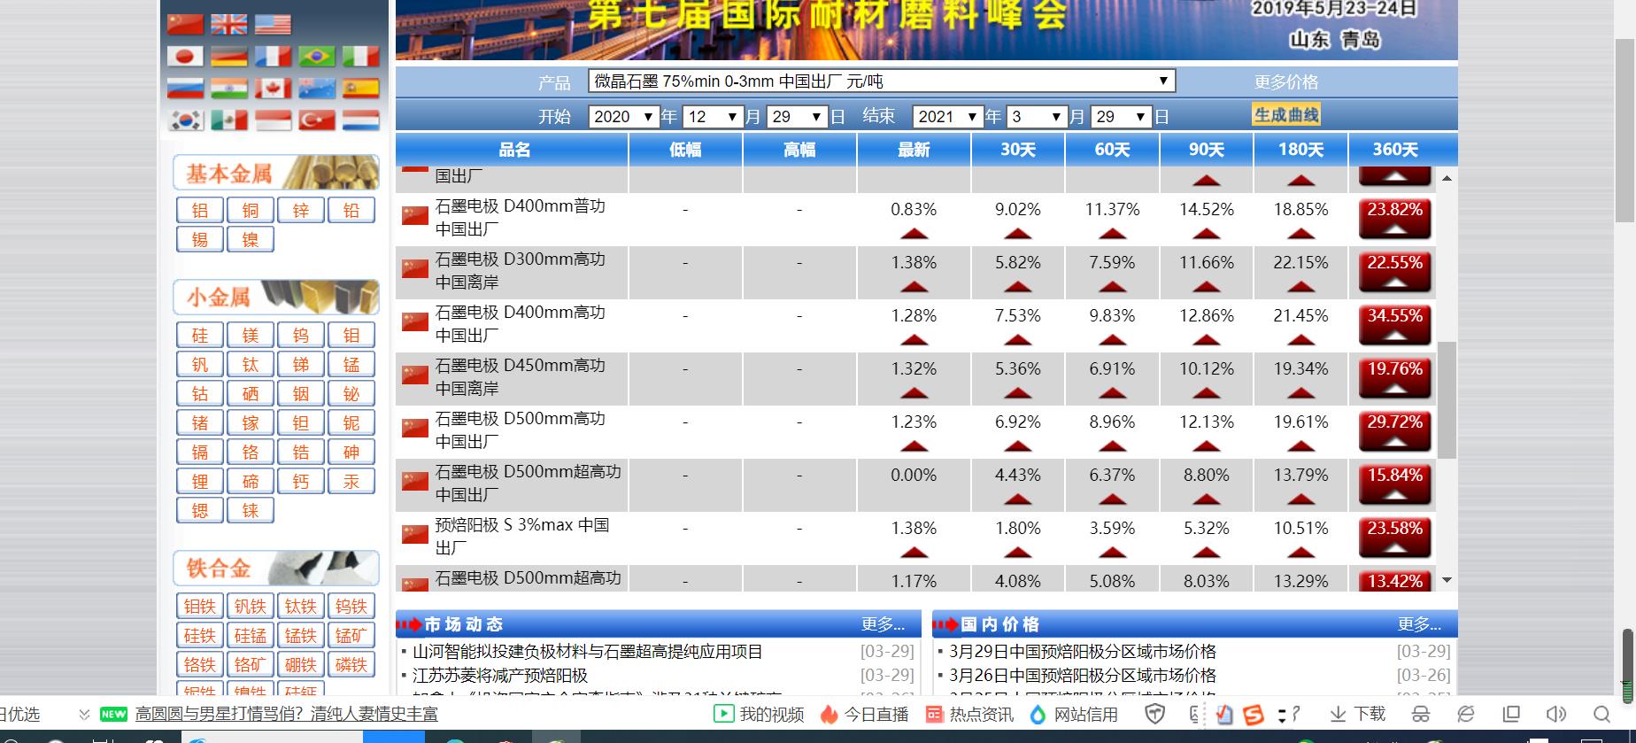Open the end day 29 dropdown

(1122, 117)
